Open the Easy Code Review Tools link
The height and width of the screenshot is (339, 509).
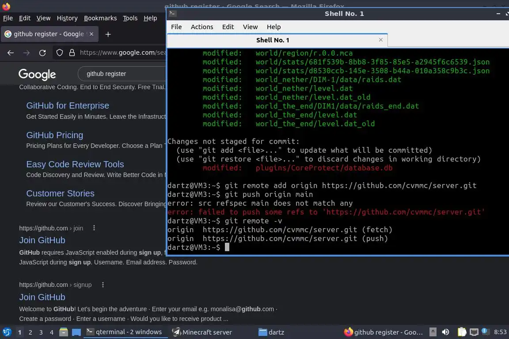pos(75,164)
